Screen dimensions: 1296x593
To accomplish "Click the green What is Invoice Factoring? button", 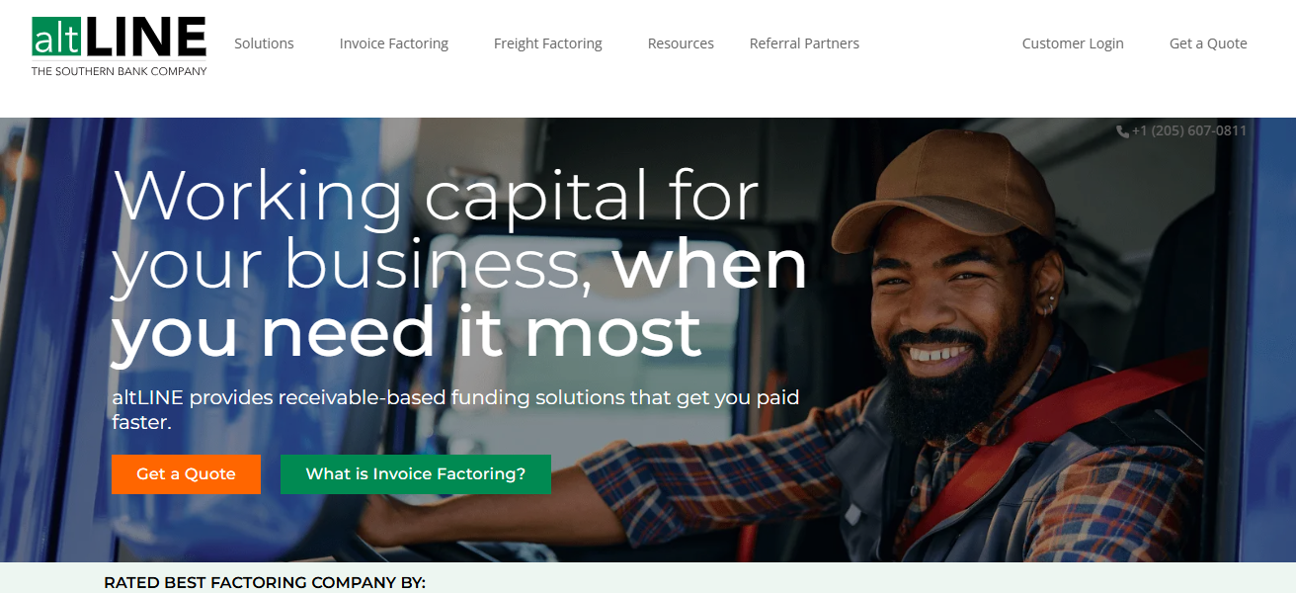I will [x=416, y=474].
